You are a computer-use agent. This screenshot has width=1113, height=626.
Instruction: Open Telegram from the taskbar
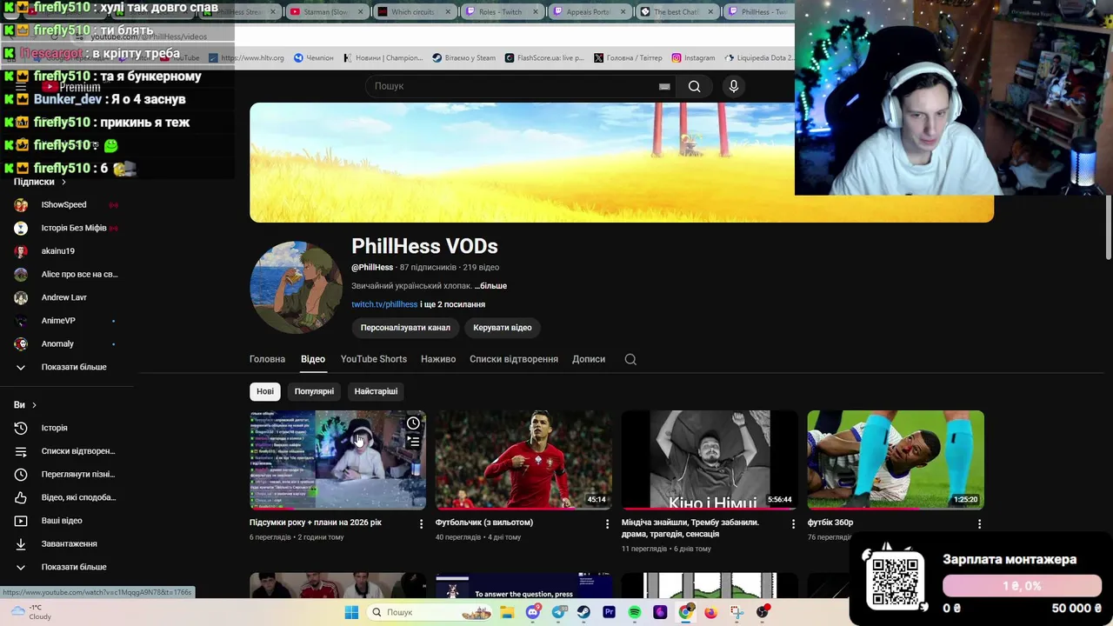pyautogui.click(x=559, y=612)
